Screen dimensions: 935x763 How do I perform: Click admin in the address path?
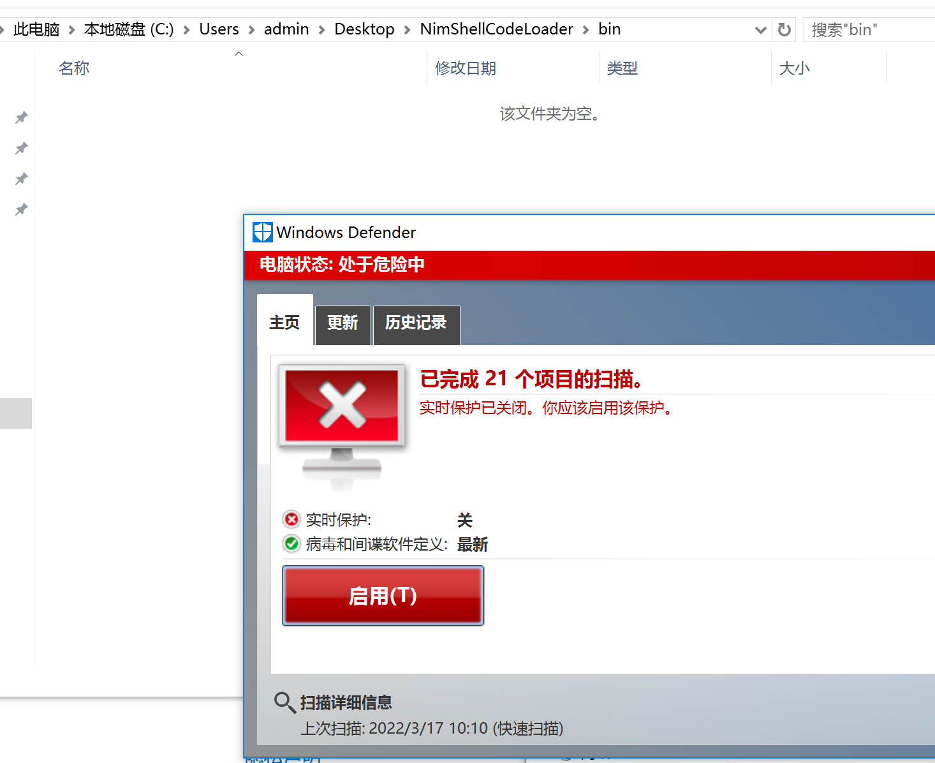pyautogui.click(x=286, y=29)
